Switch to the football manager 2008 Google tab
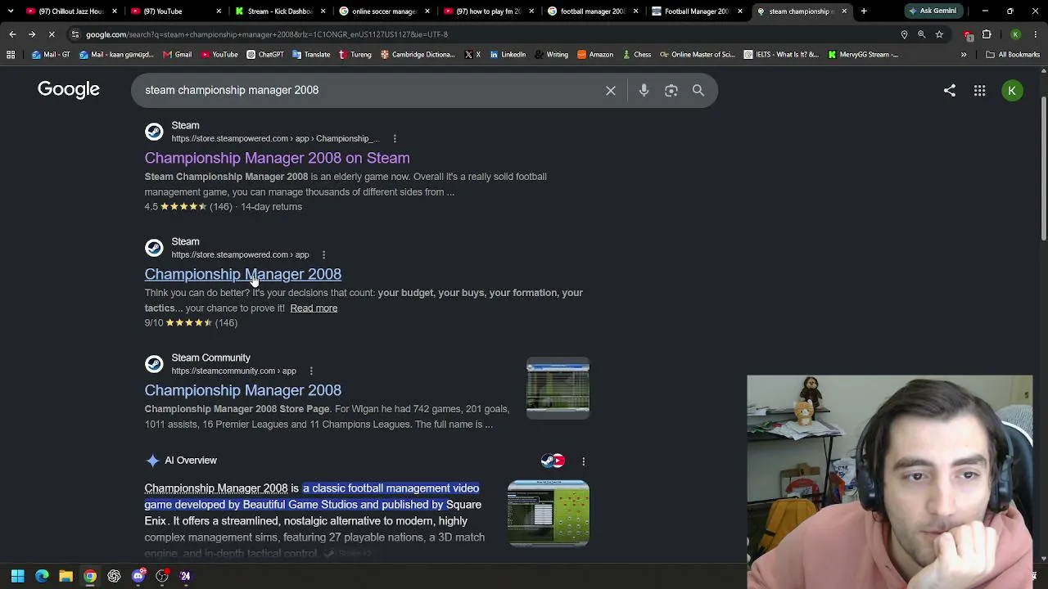1048x589 pixels. (x=591, y=11)
